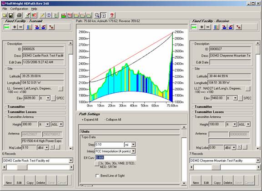Click the Transmit Latitude field
Viewport: 262px width, 191px height.
click(x=42, y=76)
